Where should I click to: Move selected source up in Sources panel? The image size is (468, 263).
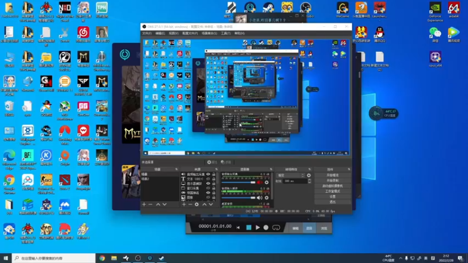tap(204, 205)
